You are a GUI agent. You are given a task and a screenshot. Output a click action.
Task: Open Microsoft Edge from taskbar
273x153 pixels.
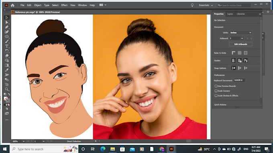[103, 149]
